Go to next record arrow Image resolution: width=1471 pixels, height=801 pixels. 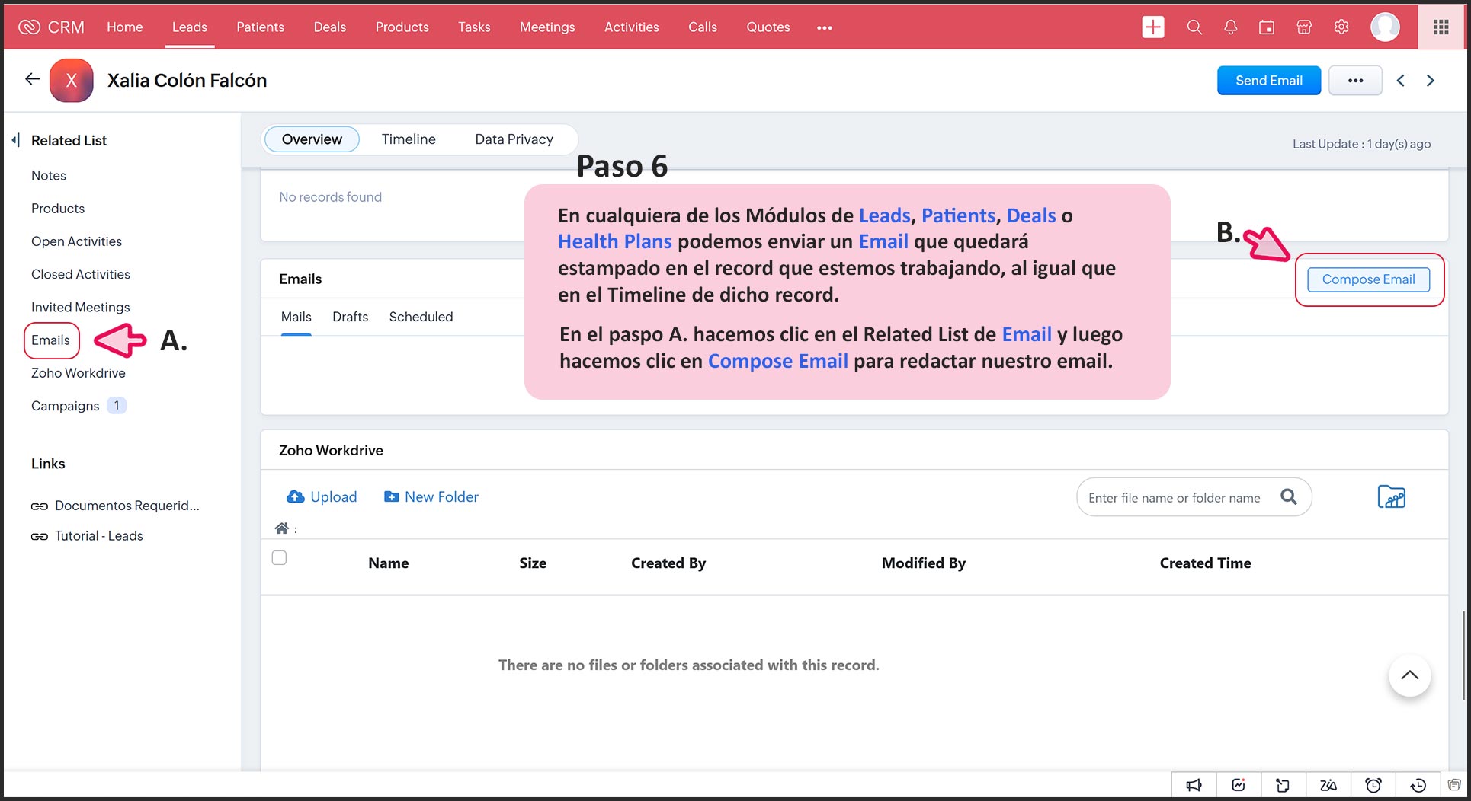(x=1430, y=81)
